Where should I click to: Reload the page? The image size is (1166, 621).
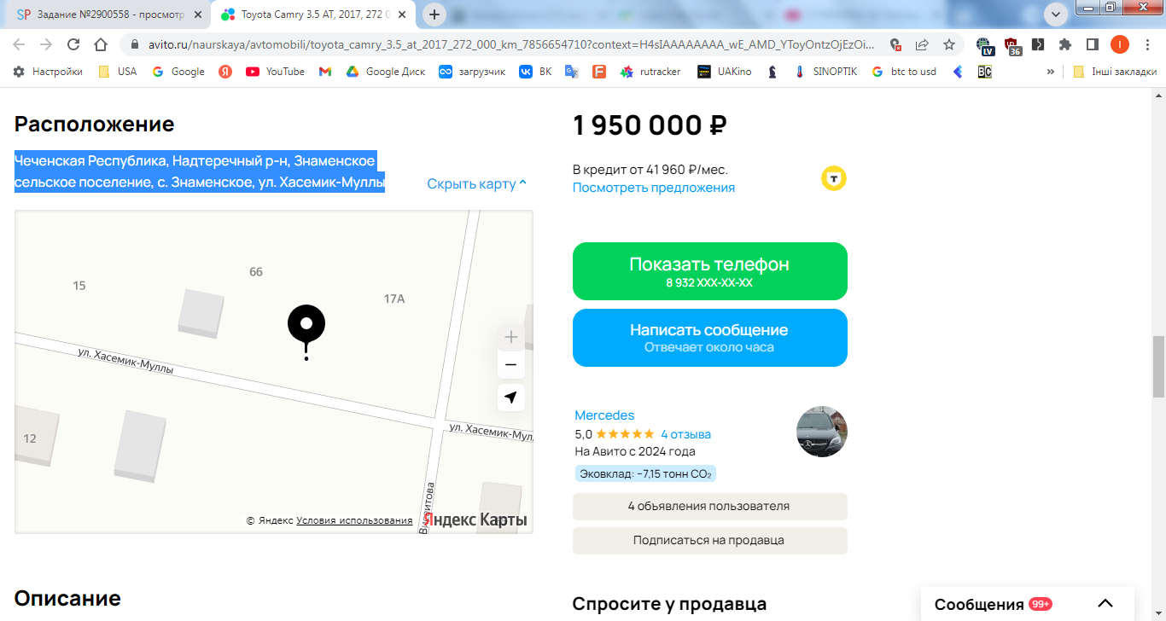(x=73, y=44)
